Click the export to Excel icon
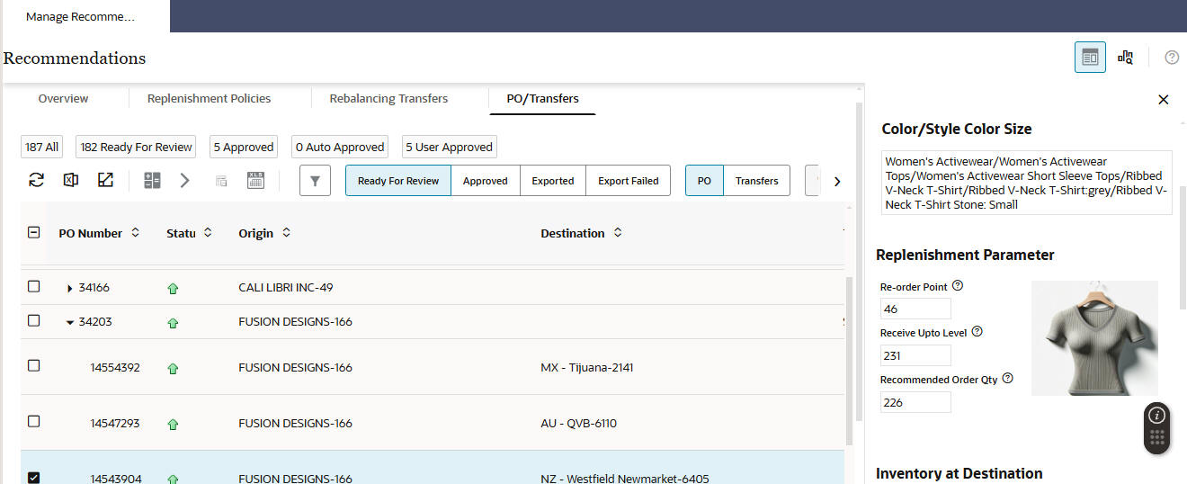Screen dimensions: 1187x484 (x=70, y=180)
